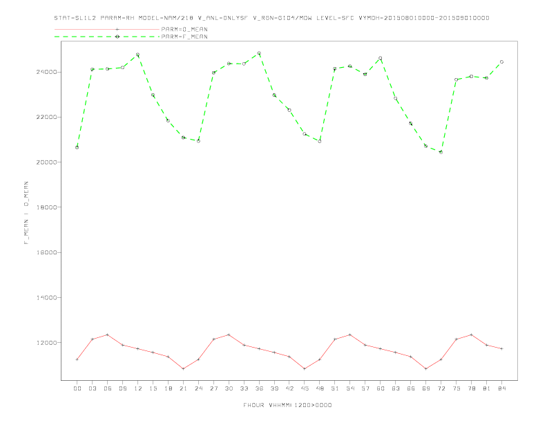The image size is (547, 423).
Task: Select the F_MEAN low point at hour 72
Action: tap(441, 152)
